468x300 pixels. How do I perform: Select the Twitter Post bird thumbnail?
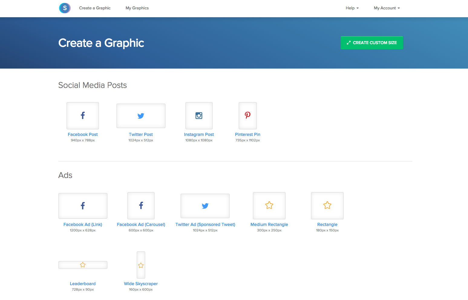(x=141, y=116)
